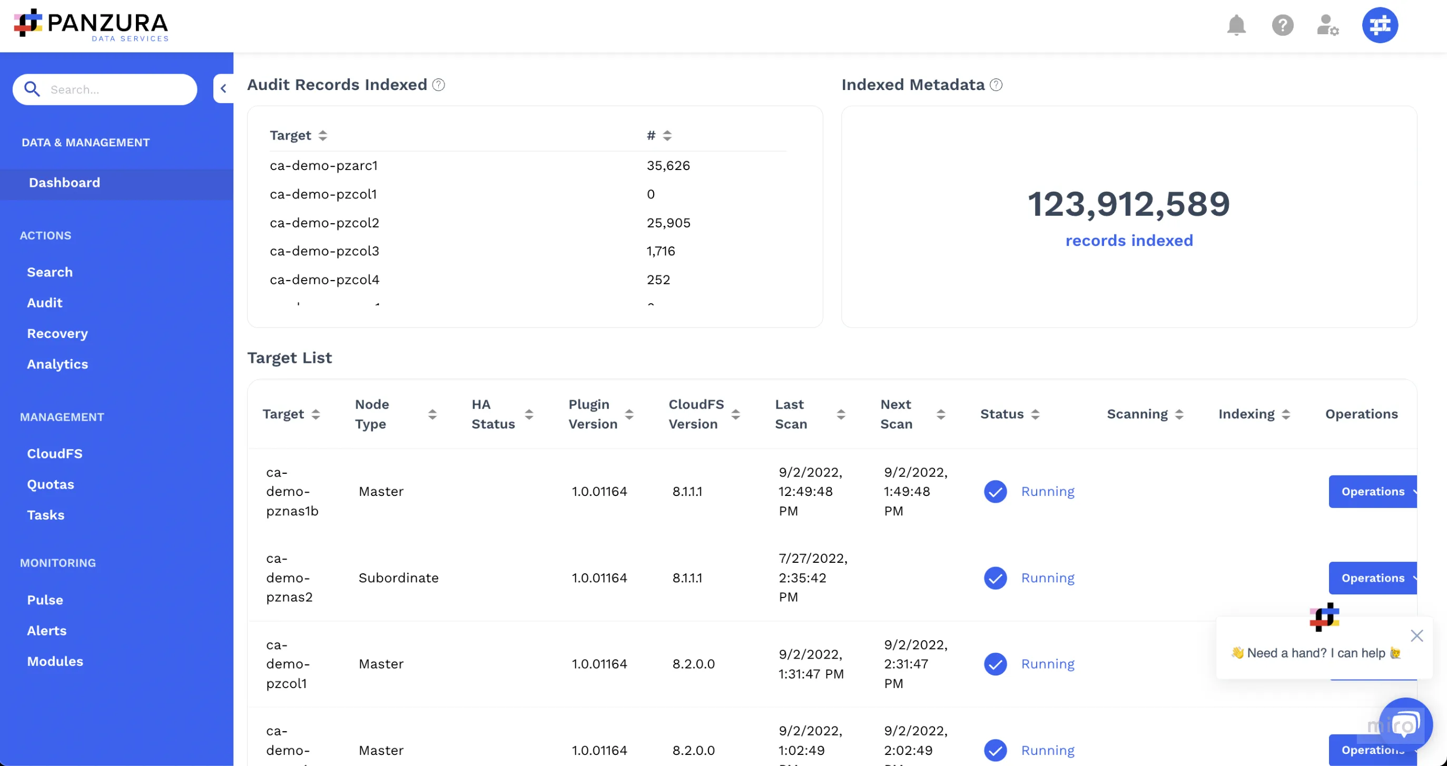The width and height of the screenshot is (1447, 766).
Task: Sort Target List by Plugin Version
Action: 629,414
